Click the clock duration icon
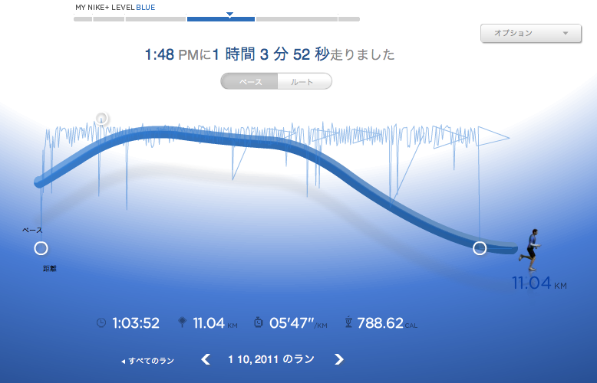This screenshot has height=383, width=597. (x=101, y=323)
